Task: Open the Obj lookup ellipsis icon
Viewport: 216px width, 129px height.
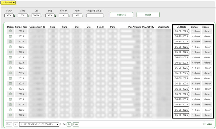Action: [42, 15]
